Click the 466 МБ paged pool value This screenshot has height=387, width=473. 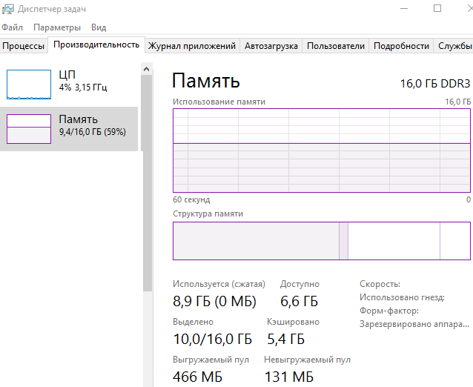point(198,377)
